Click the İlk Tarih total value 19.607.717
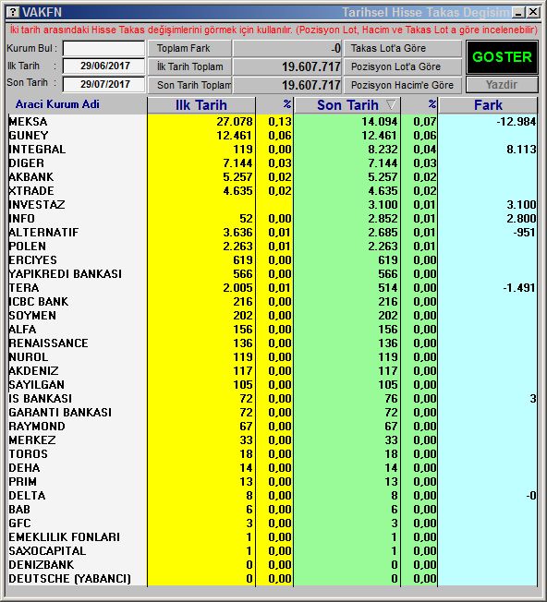The width and height of the screenshot is (547, 602). pyautogui.click(x=311, y=66)
